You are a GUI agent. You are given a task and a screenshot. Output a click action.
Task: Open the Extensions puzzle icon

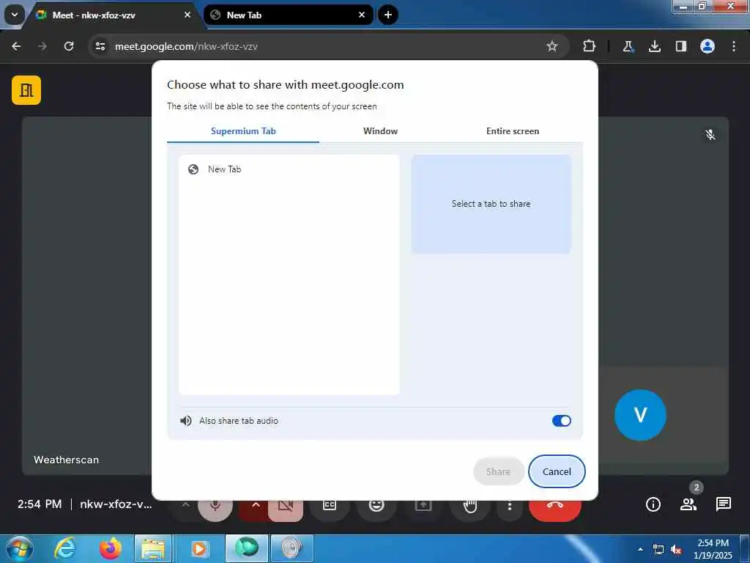click(590, 46)
